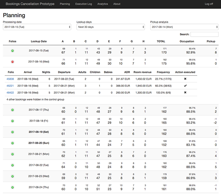Open folio 45838 link
Image resolution: width=221 pixels, height=196 pixels.
coord(10,79)
